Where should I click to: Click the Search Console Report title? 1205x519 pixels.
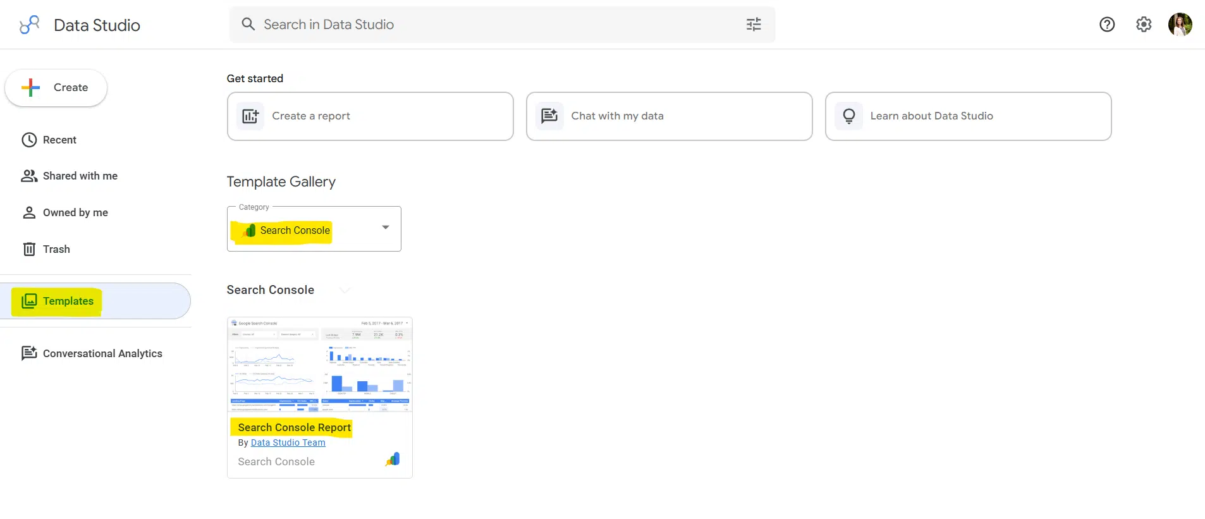coord(294,428)
